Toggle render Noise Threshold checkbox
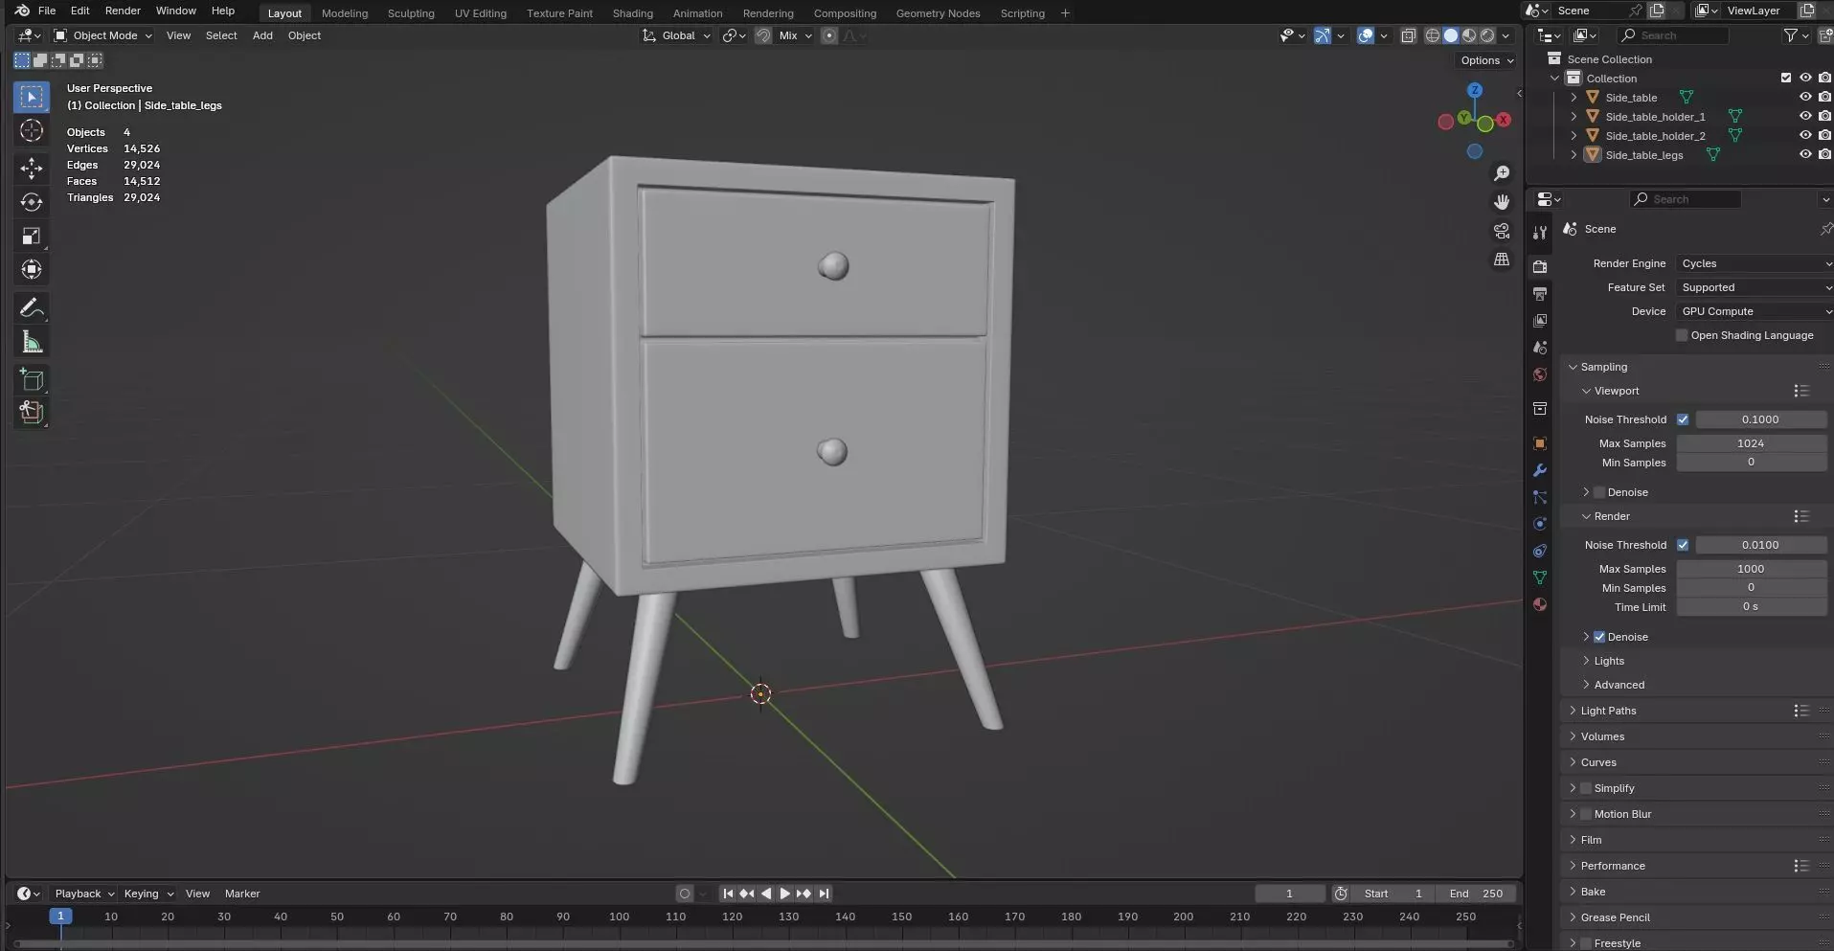The width and height of the screenshot is (1834, 951). (1683, 545)
